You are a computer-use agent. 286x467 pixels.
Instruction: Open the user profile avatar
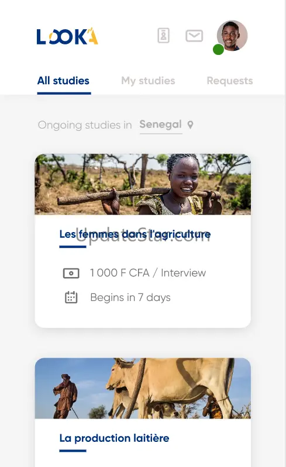(232, 36)
